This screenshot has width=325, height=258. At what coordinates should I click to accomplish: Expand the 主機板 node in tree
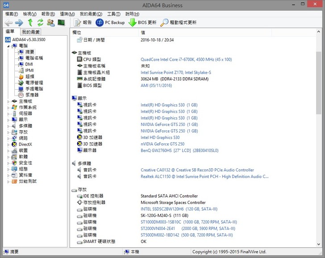click(8, 101)
